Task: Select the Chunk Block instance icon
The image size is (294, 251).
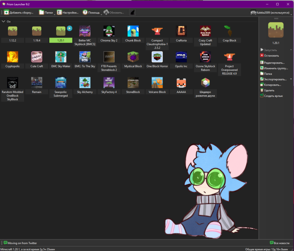Action: click(x=133, y=31)
